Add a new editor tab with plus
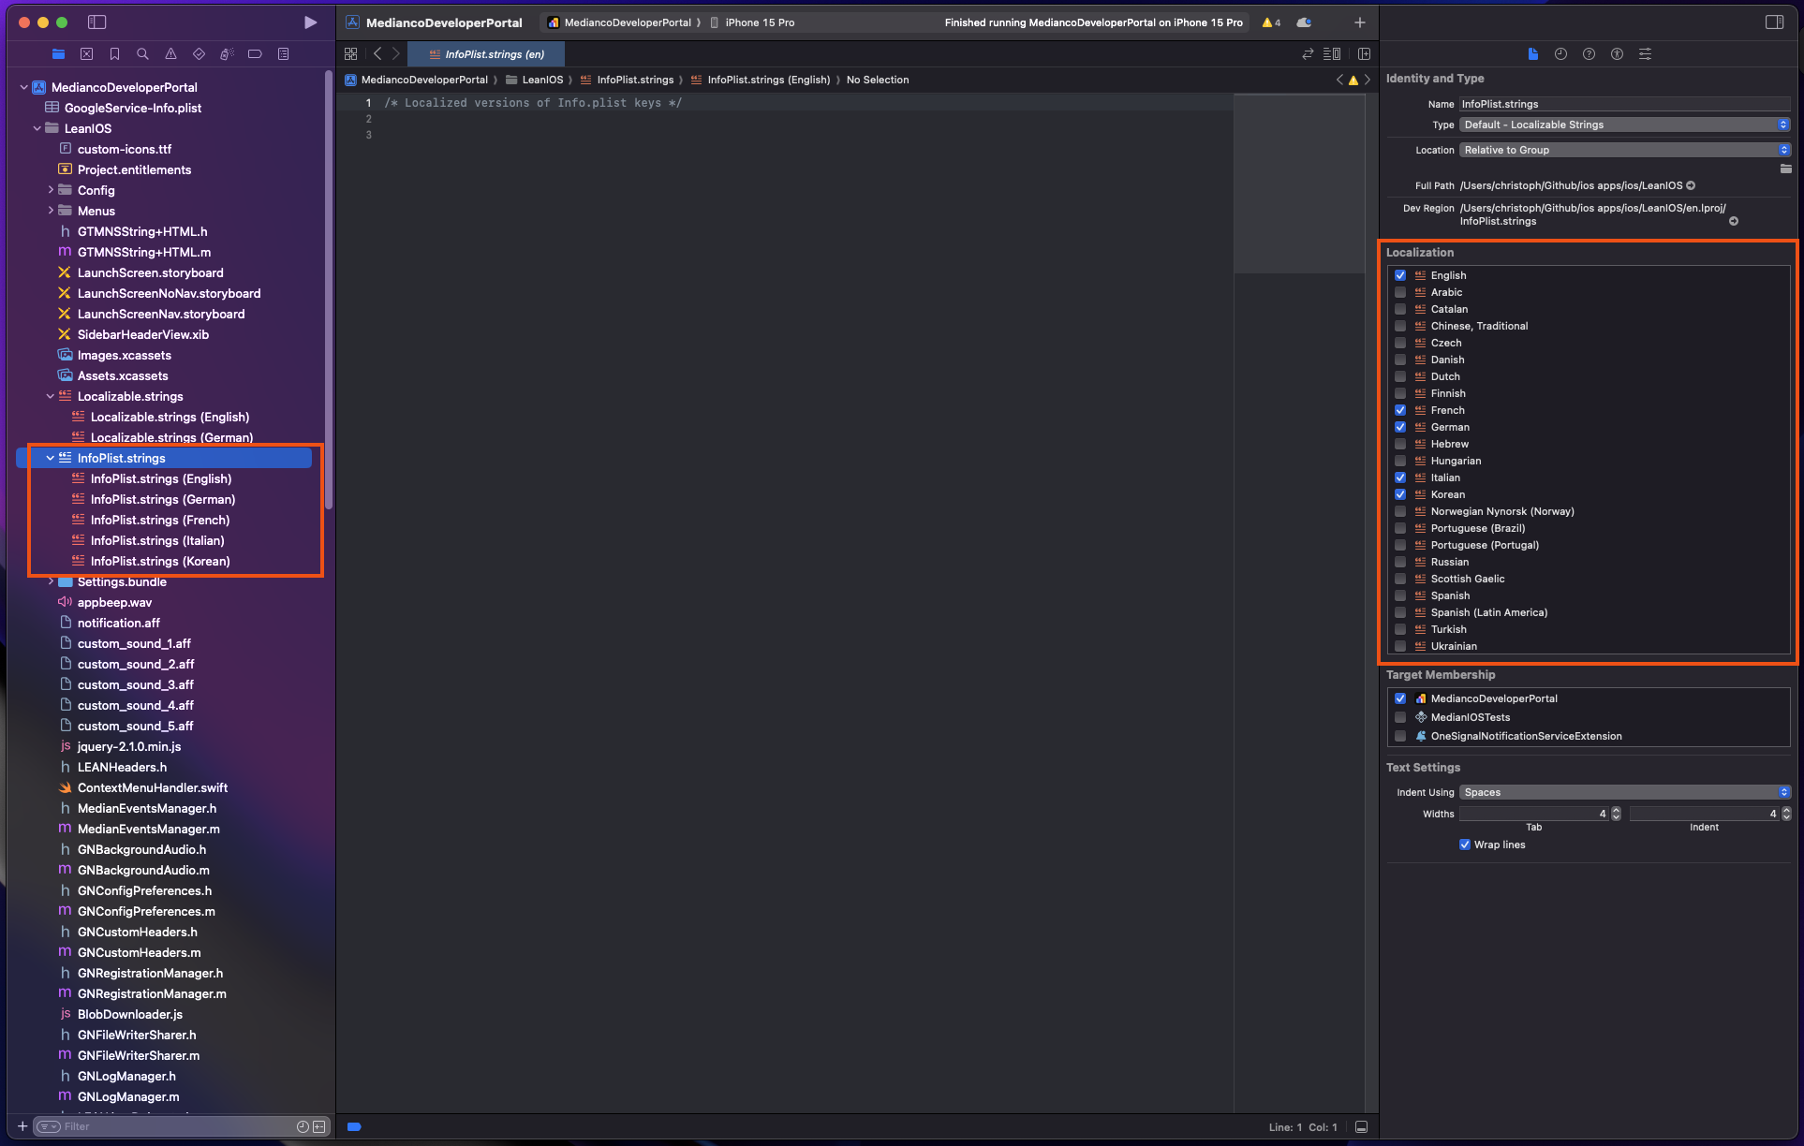 (x=1359, y=22)
